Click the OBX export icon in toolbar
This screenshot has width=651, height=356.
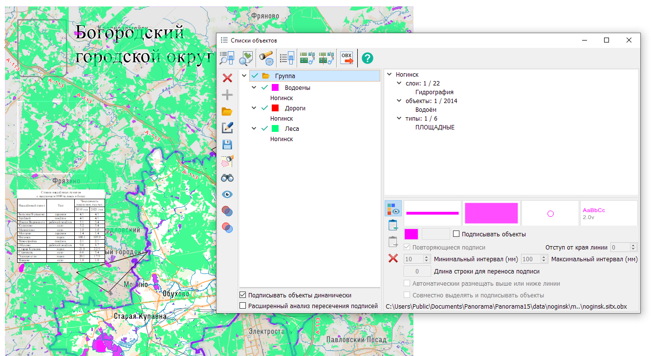[x=347, y=58]
